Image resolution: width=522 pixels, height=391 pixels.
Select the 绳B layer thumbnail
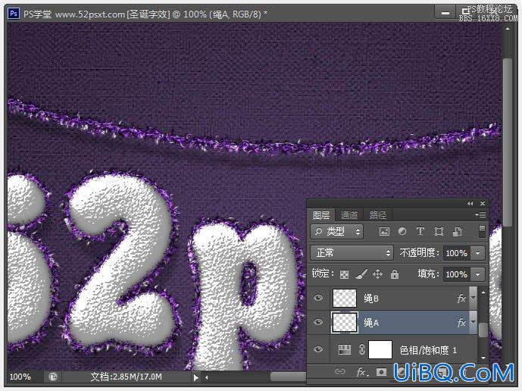[x=345, y=298]
